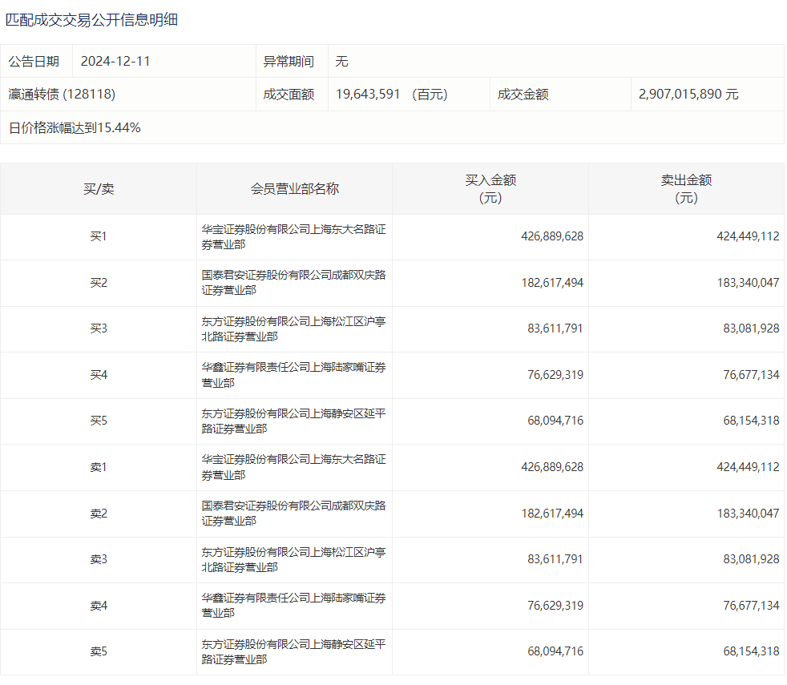787x685 pixels.
Task: Click sell amount 76,677,134 in 买4 row
Action: [751, 375]
